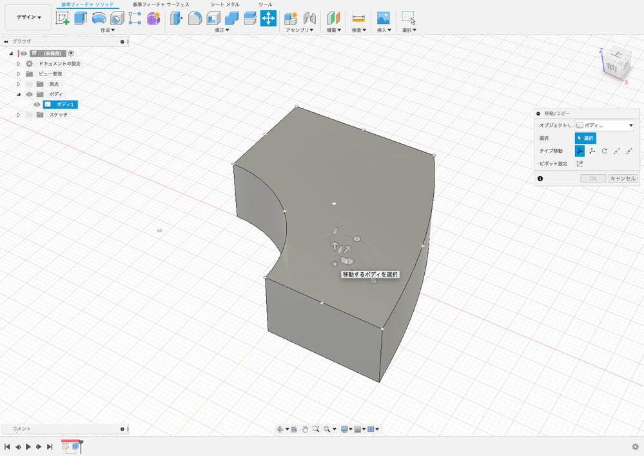The height and width of the screenshot is (456, 644).
Task: Play the timeline
Action: [28, 446]
